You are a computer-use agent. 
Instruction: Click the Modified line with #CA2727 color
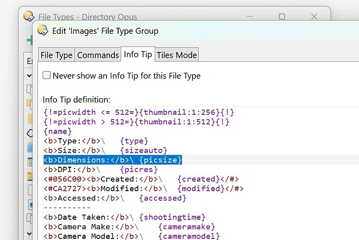(x=144, y=189)
